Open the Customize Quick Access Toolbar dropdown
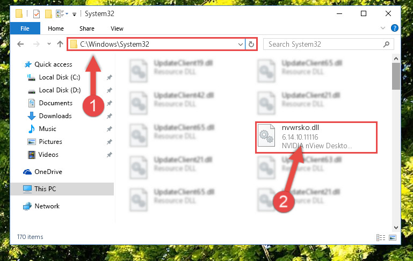The image size is (413, 261). point(75,14)
